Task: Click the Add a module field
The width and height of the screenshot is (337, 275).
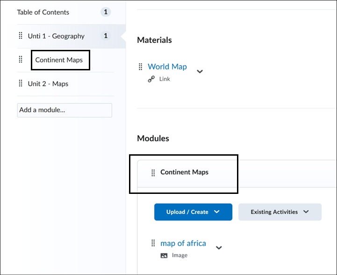Action: point(65,110)
